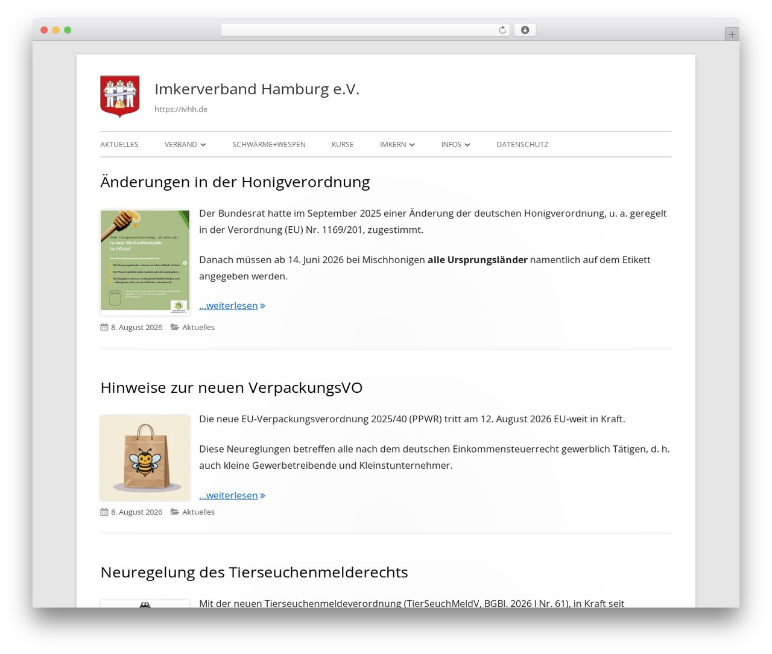Open a new tab with the plus button

coord(732,34)
